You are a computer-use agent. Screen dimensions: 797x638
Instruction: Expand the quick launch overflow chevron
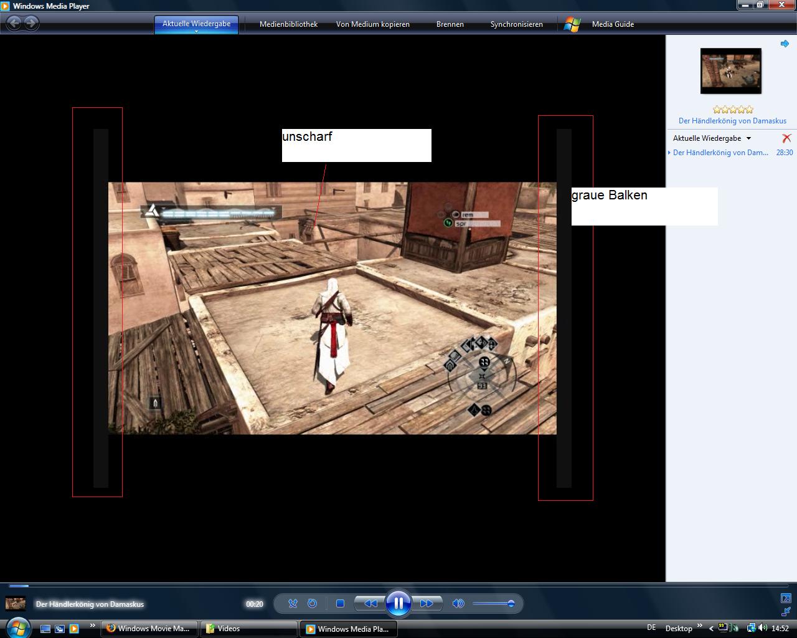(x=92, y=626)
